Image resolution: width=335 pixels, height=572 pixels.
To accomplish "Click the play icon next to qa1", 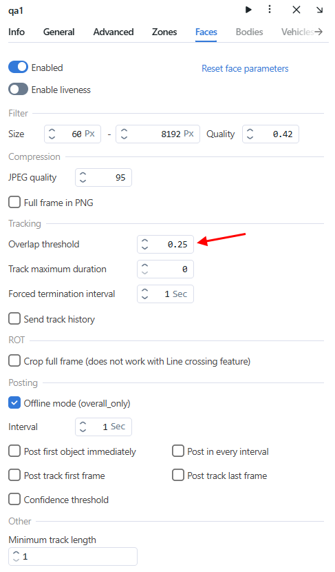I will click(x=248, y=10).
